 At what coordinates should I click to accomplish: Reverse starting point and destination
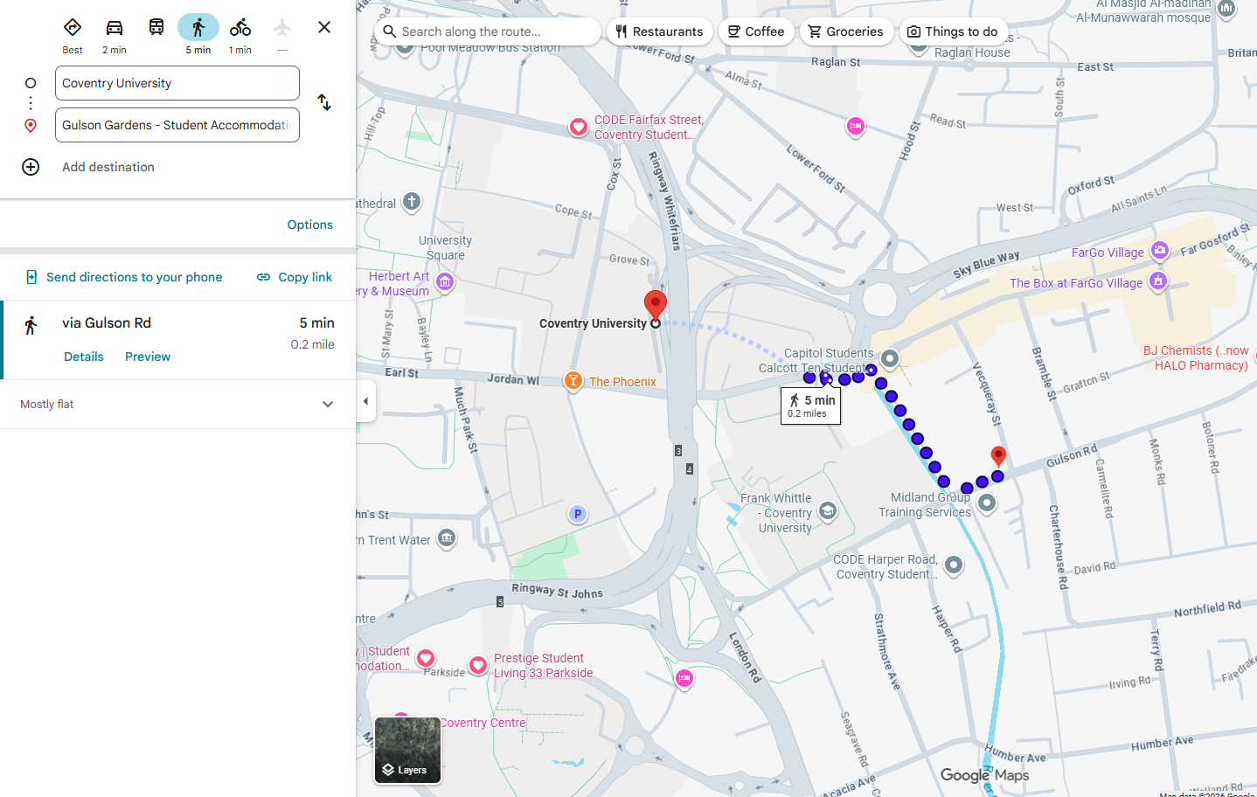324,102
